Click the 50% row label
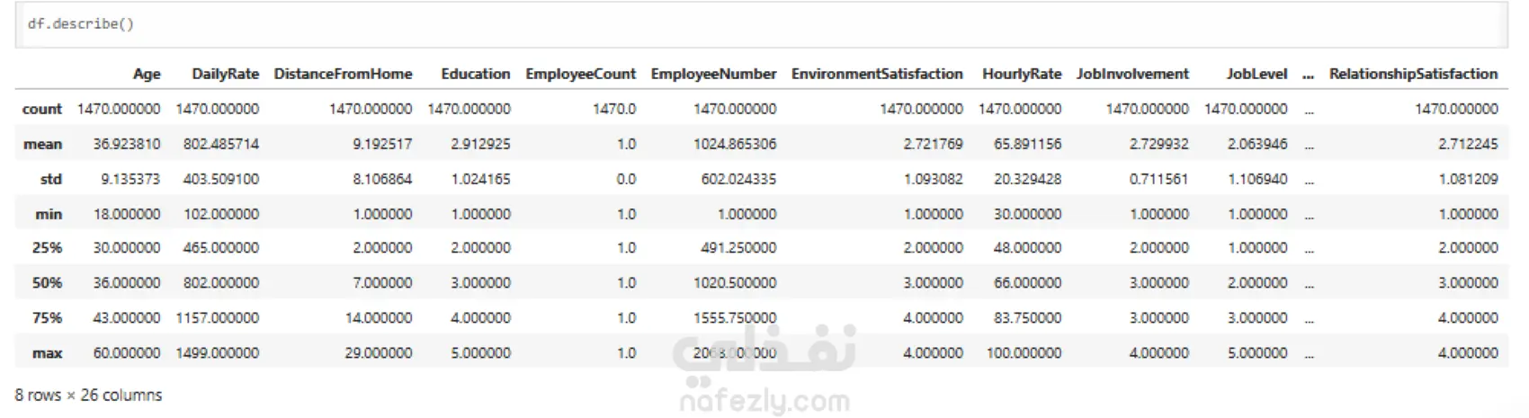Image resolution: width=1529 pixels, height=418 pixels. click(47, 283)
